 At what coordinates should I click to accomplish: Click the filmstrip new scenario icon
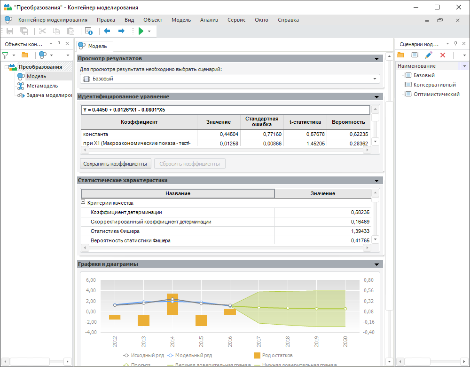point(414,55)
